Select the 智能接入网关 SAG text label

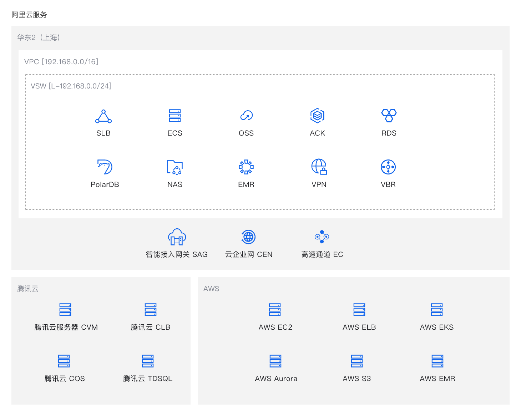click(177, 254)
